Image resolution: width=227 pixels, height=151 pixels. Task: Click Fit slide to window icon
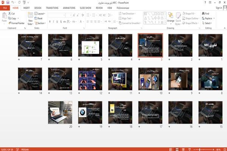pyautogui.click(x=225, y=149)
